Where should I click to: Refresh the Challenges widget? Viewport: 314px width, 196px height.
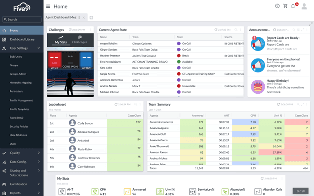pyautogui.click(x=70, y=30)
